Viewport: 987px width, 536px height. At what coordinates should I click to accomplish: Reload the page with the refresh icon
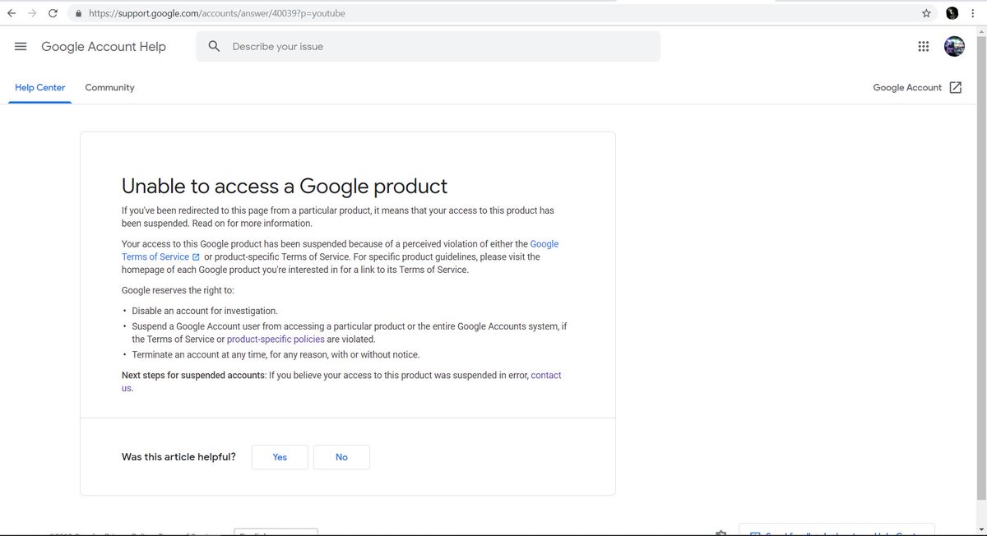click(53, 13)
